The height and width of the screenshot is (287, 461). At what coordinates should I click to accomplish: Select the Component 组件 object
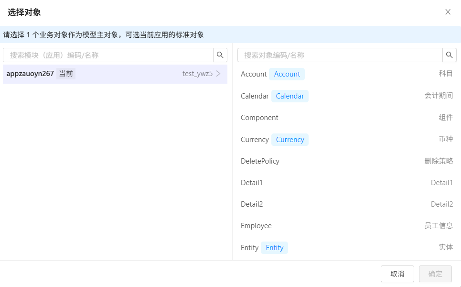click(346, 118)
